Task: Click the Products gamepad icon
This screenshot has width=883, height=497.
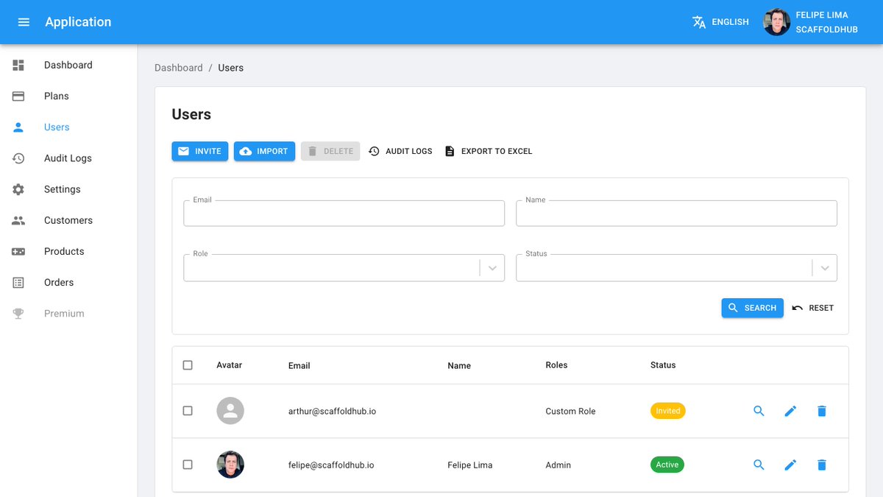Action: (x=18, y=251)
